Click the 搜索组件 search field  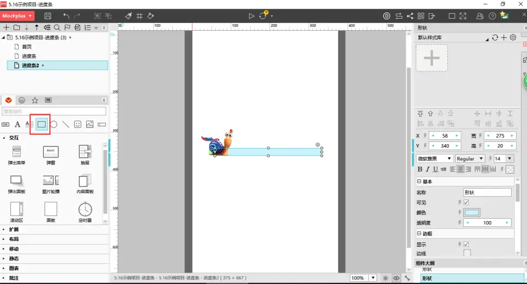(x=54, y=111)
